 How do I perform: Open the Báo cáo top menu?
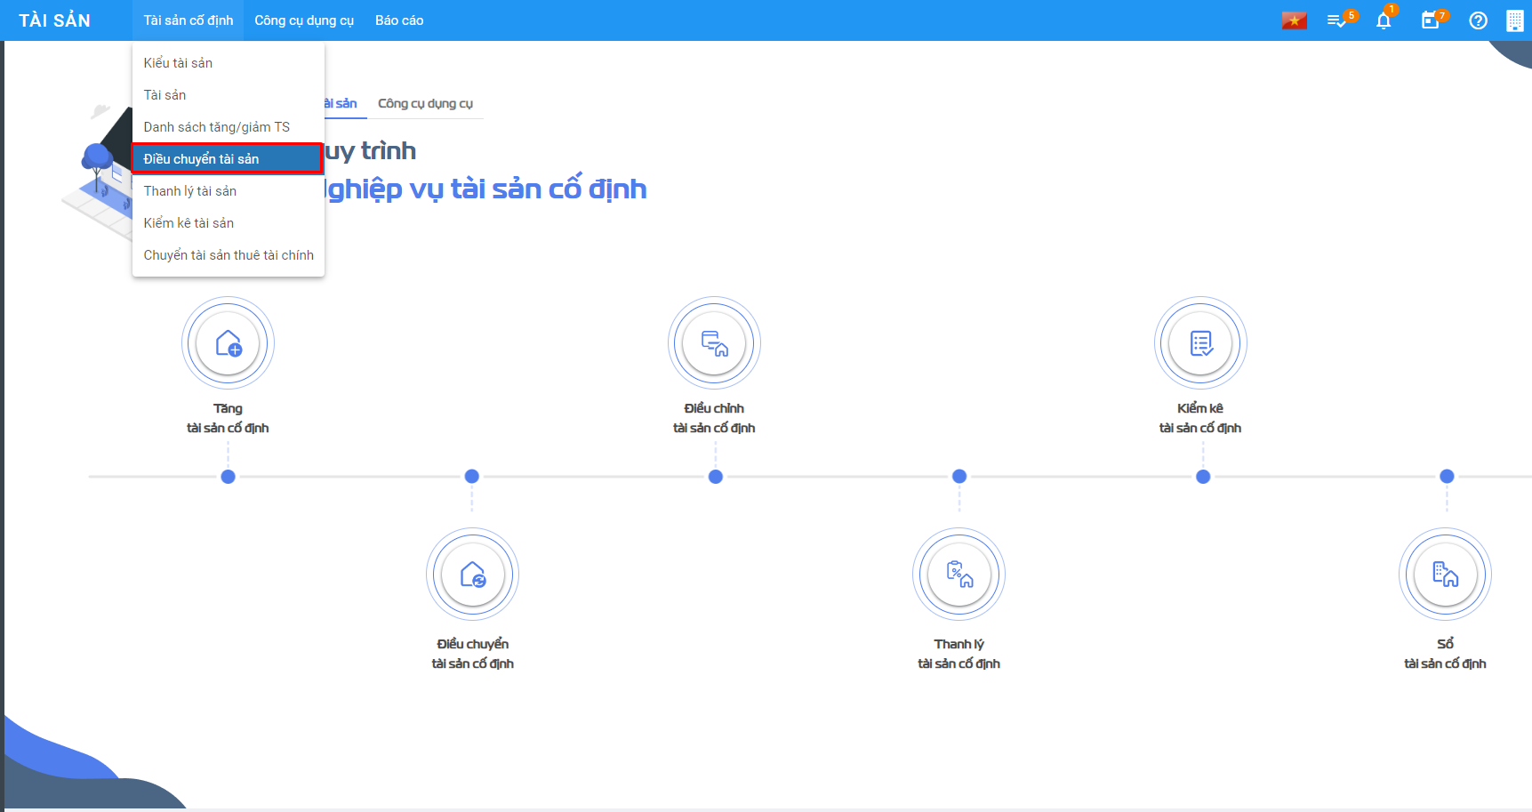(399, 20)
